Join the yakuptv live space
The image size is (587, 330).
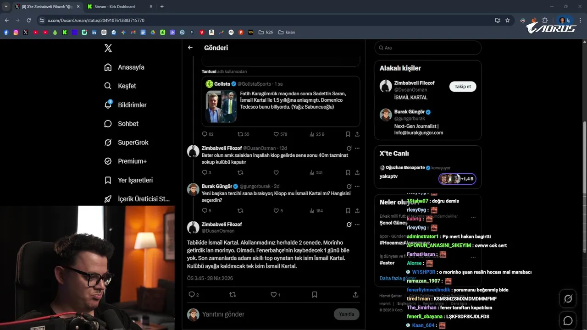click(x=427, y=173)
